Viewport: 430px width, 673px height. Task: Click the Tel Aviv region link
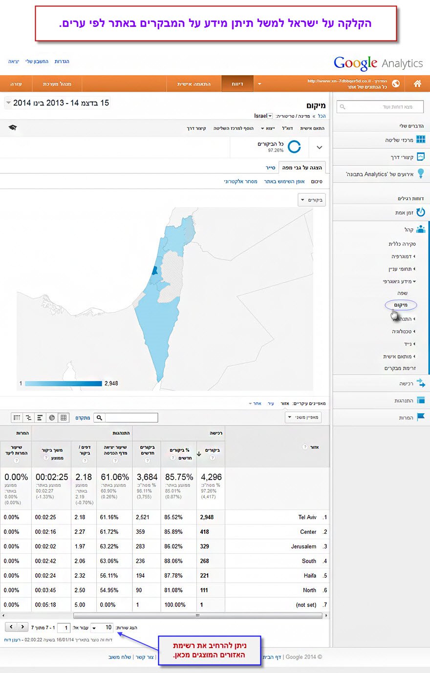pyautogui.click(x=307, y=517)
